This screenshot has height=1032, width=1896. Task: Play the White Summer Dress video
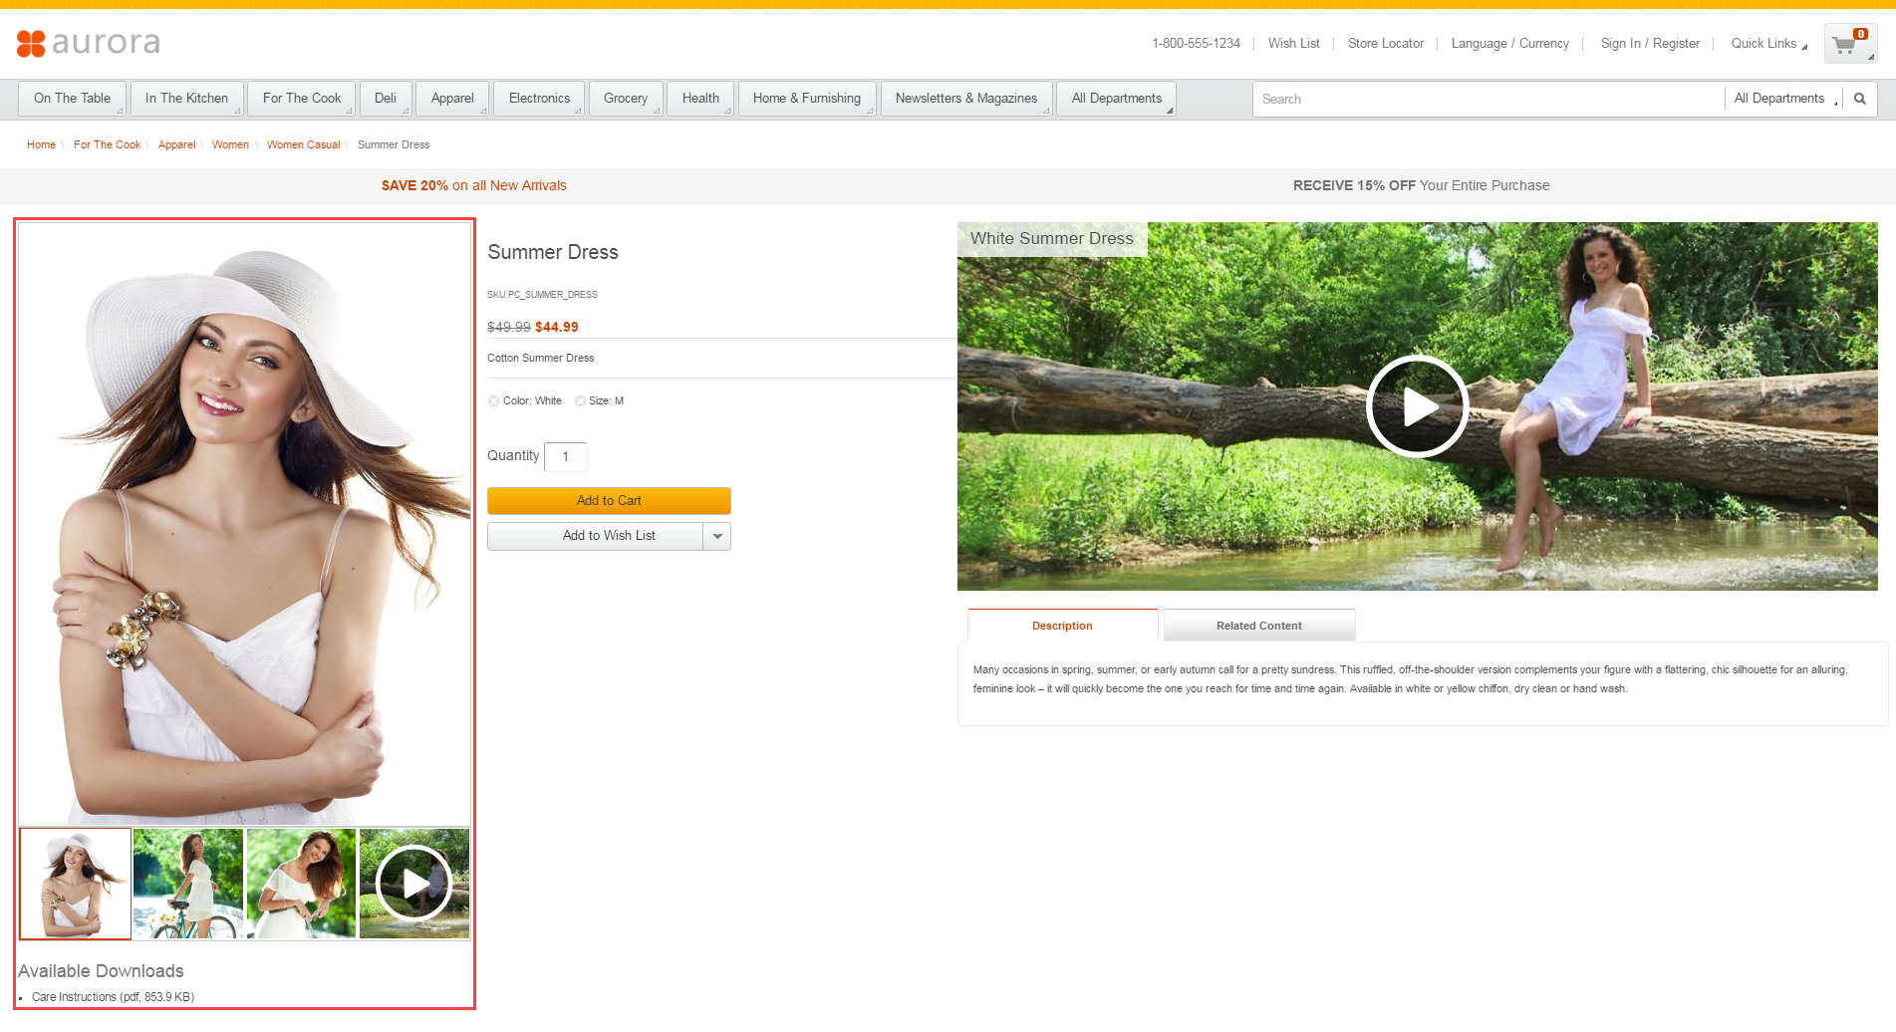point(1417,406)
